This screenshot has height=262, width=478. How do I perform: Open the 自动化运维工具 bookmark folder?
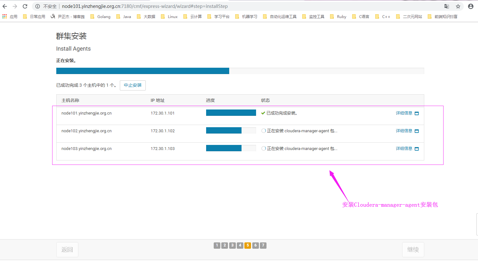[280, 16]
